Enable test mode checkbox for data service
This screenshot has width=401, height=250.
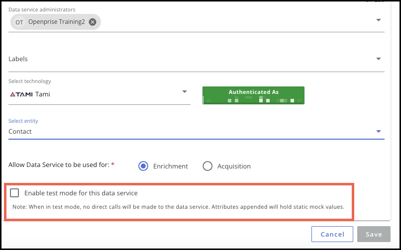click(14, 193)
